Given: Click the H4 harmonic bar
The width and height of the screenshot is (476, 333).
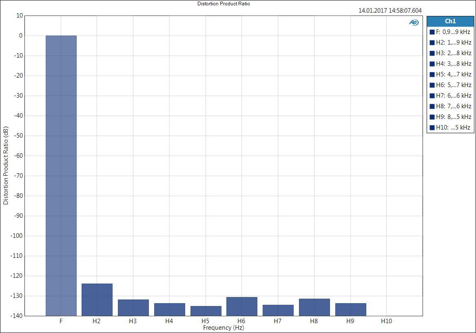Looking at the screenshot, I should click(x=169, y=310).
